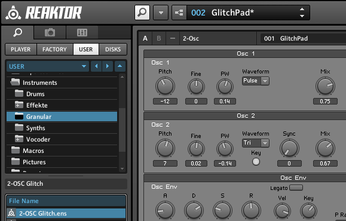Switch to the DISKS tab
This screenshot has width=346, height=221.
click(113, 49)
